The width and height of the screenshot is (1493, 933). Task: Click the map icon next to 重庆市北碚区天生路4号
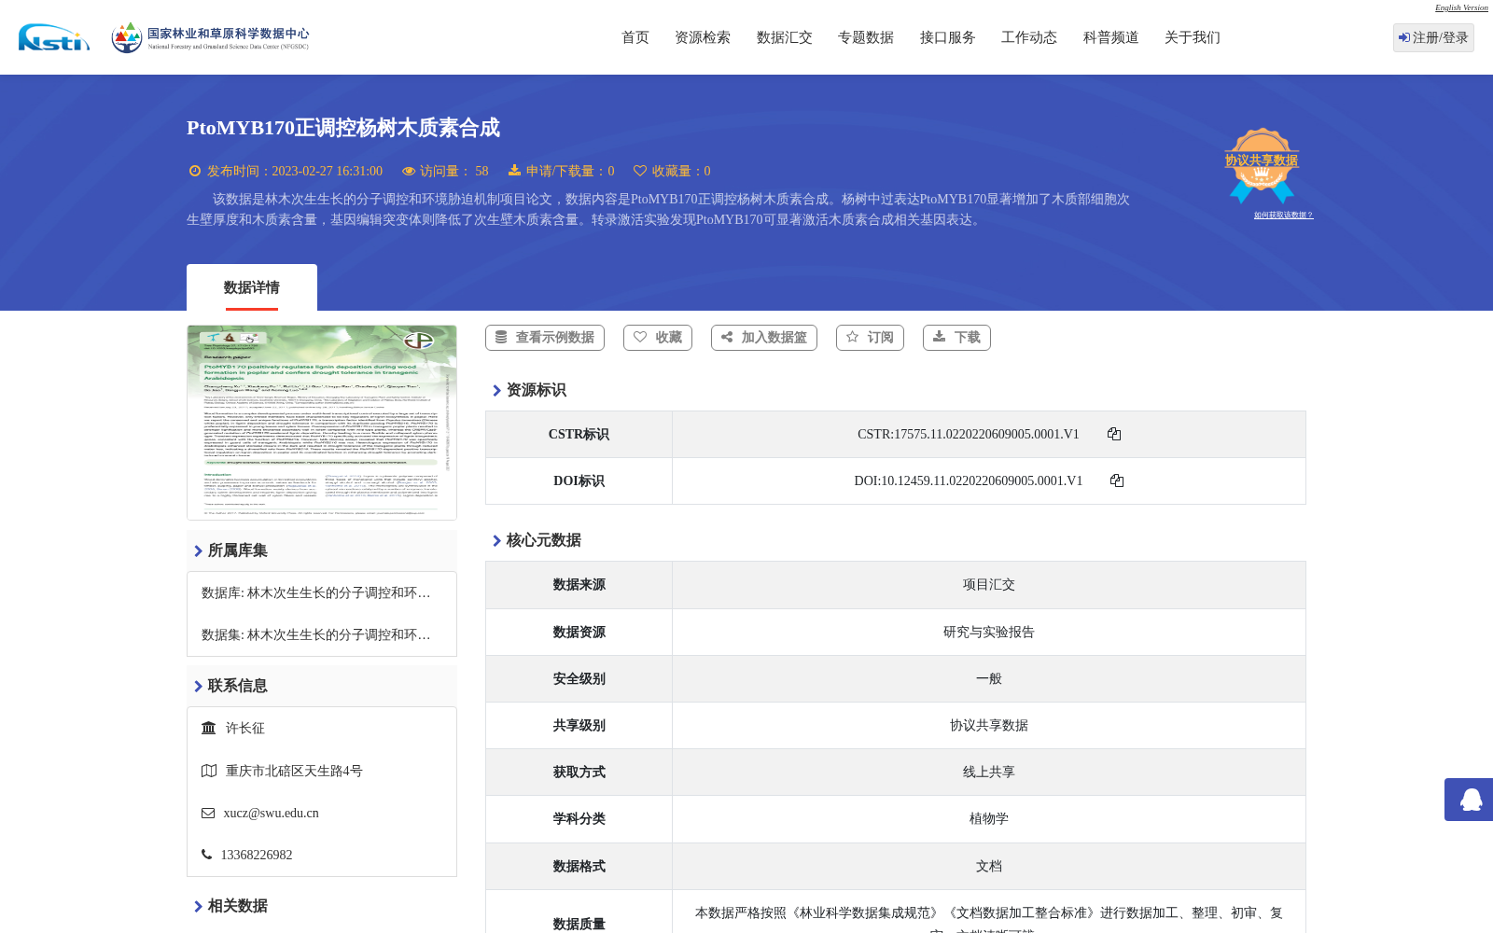(x=209, y=771)
